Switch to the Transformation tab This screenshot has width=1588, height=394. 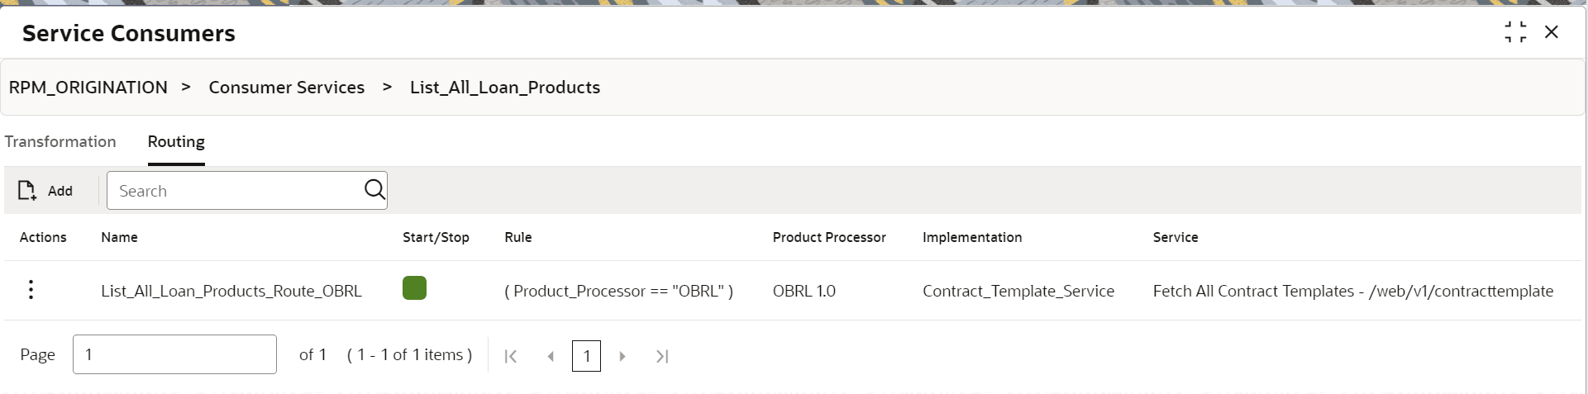60,141
